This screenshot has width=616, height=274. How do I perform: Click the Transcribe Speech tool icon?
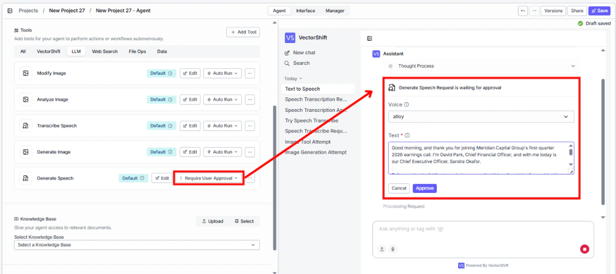click(x=26, y=126)
